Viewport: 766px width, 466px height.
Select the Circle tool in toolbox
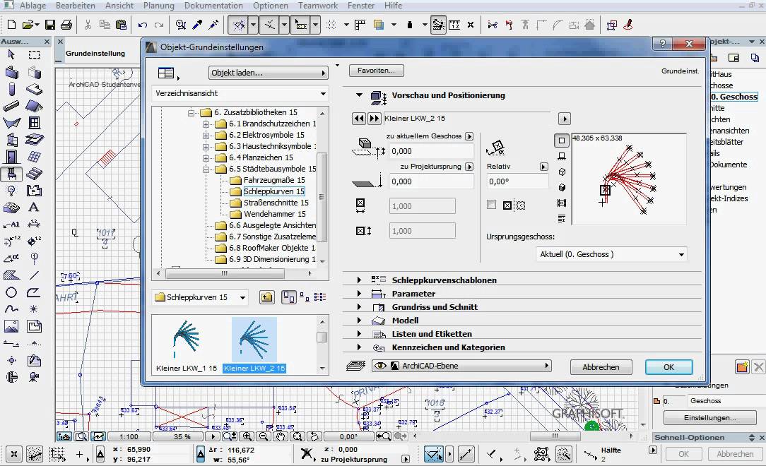coord(11,292)
